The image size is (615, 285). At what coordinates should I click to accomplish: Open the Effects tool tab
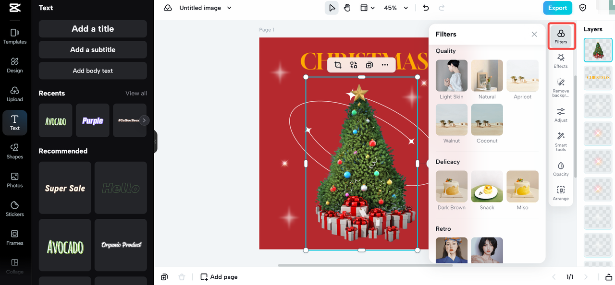561,61
